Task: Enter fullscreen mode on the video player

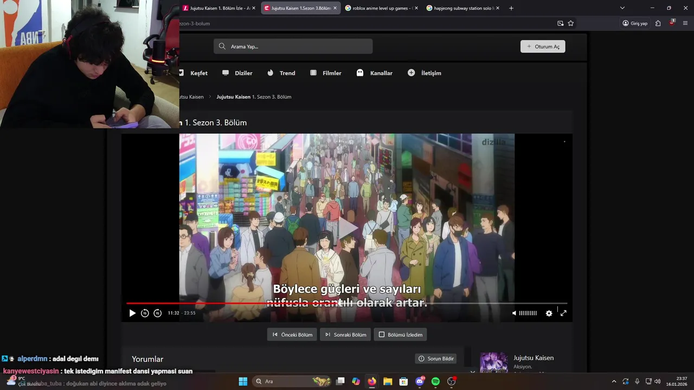Action: (563, 313)
